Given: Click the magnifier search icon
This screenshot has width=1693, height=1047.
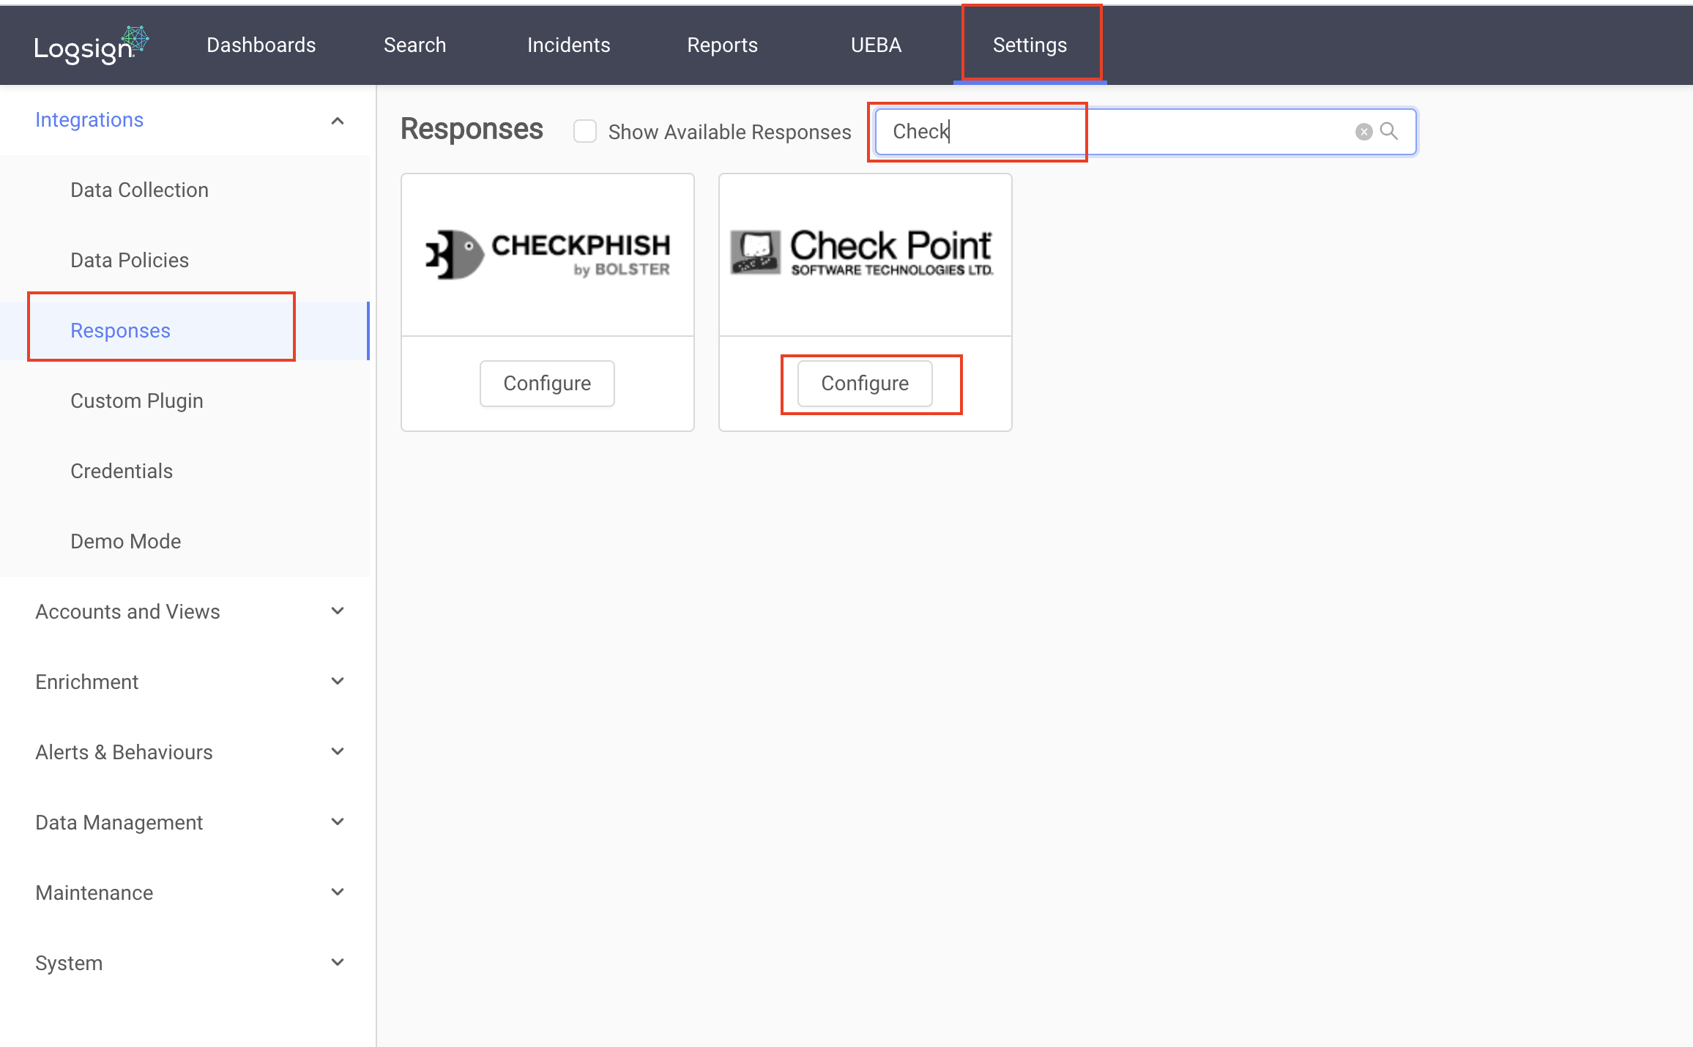Looking at the screenshot, I should pyautogui.click(x=1389, y=131).
